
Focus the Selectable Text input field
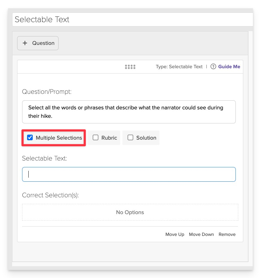point(129,174)
